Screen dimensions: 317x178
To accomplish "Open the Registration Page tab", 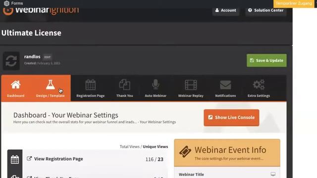I will click(90, 88).
